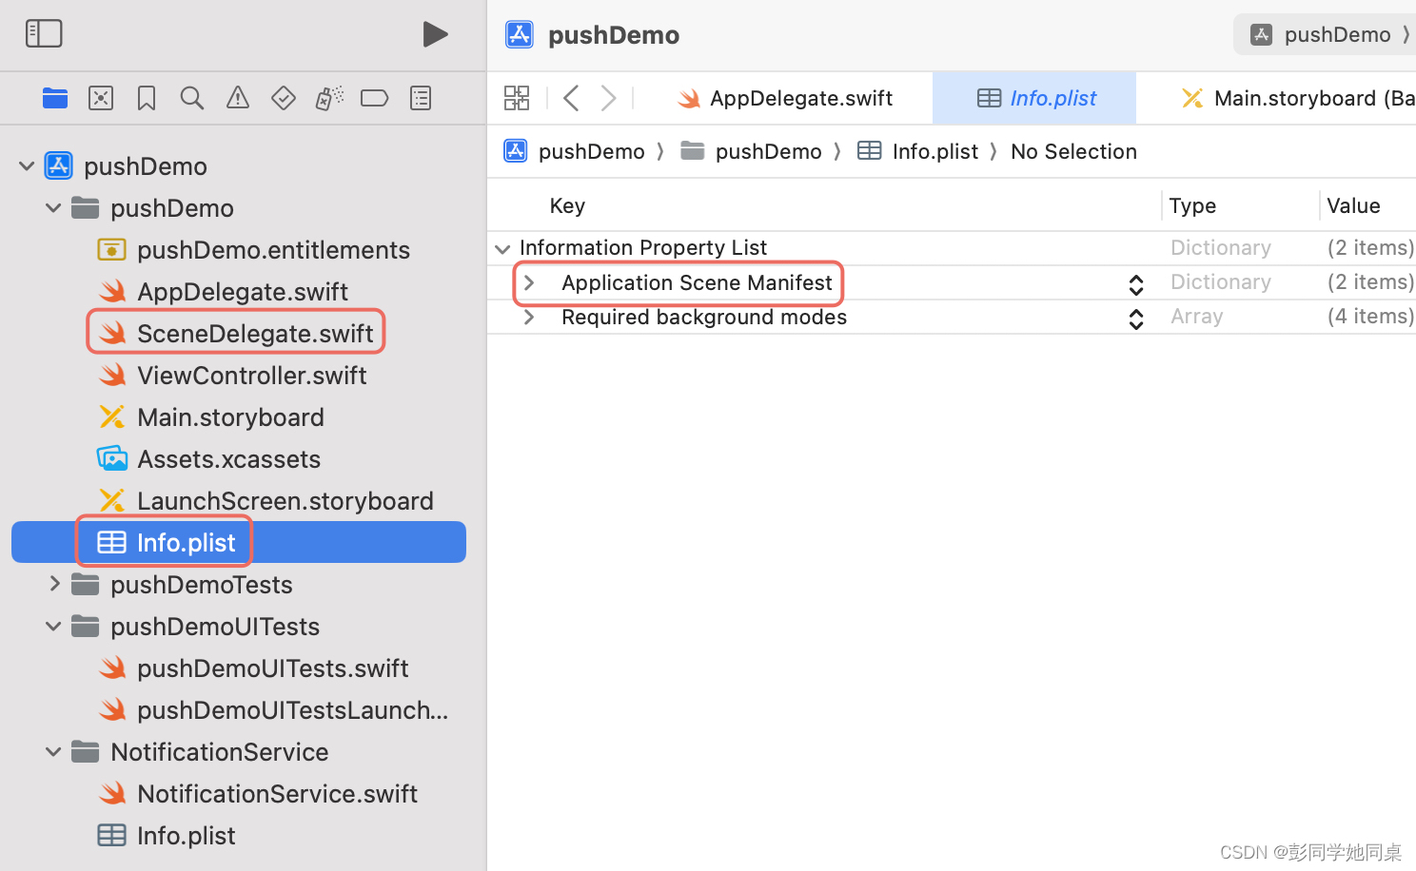Open the Debug navigator spray icon

329,98
